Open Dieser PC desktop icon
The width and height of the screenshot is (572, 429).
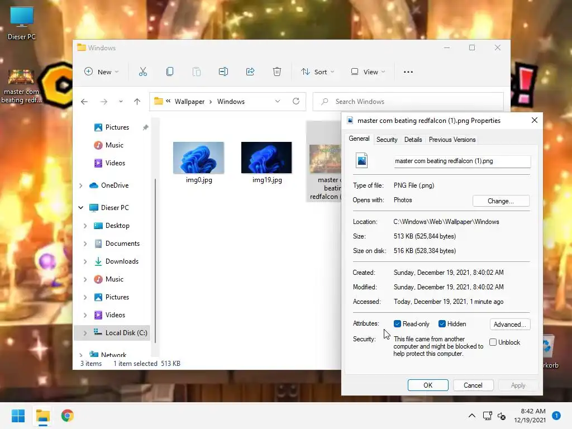click(22, 23)
